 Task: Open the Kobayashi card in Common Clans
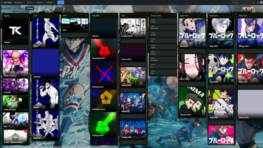163,59
